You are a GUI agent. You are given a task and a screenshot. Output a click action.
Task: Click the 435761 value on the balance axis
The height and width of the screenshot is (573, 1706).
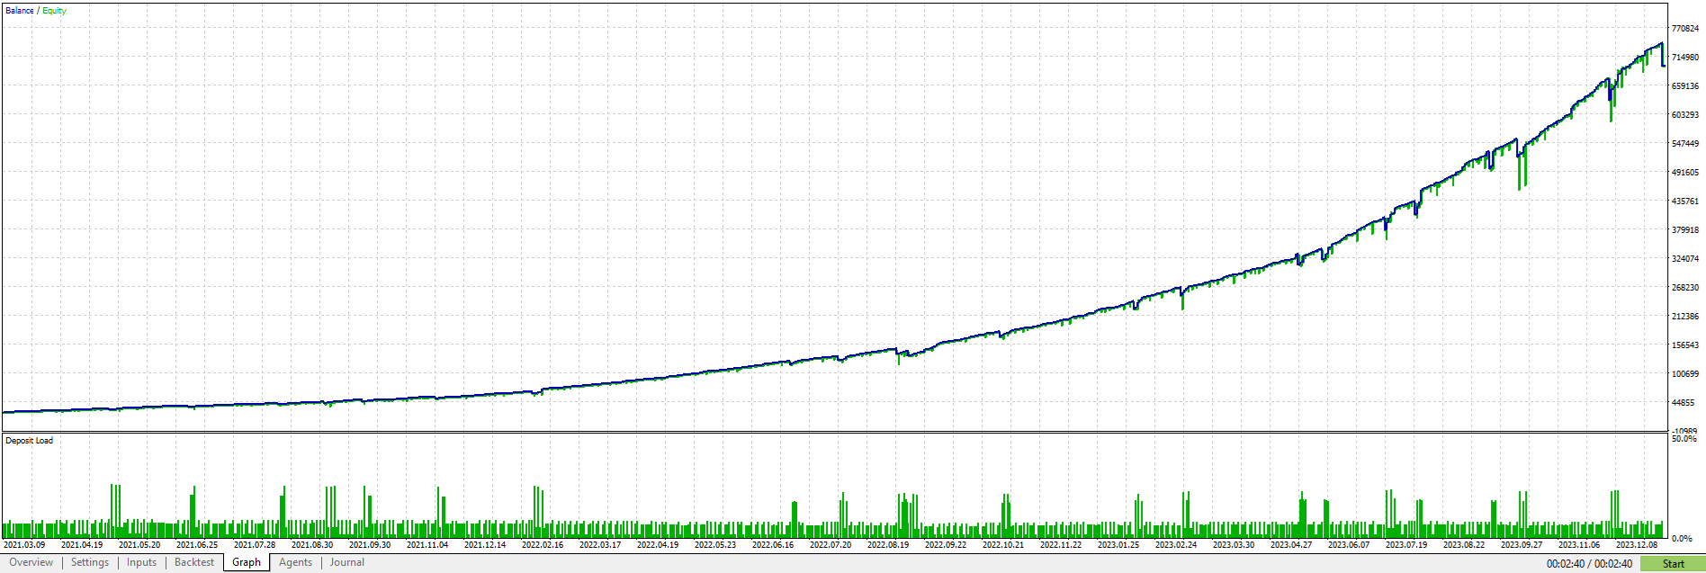tap(1685, 201)
